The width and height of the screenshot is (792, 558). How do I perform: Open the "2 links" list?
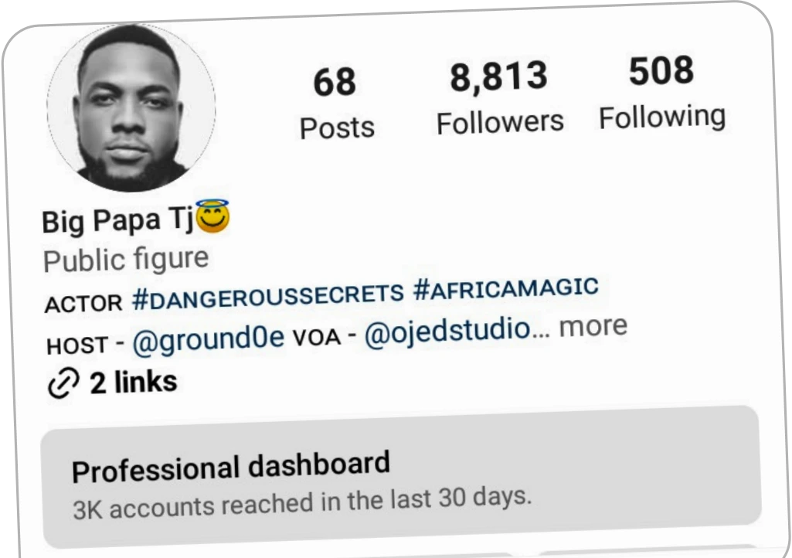coord(133,383)
